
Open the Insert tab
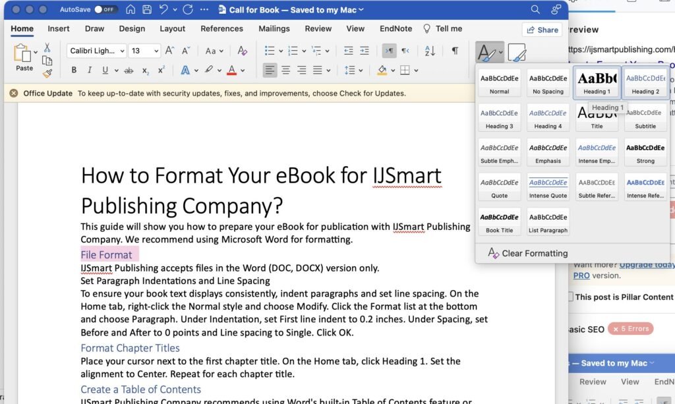click(x=59, y=28)
